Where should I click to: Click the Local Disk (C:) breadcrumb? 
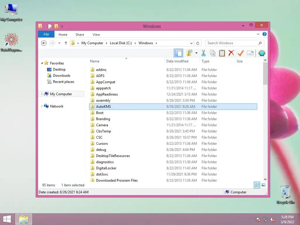pos(121,43)
